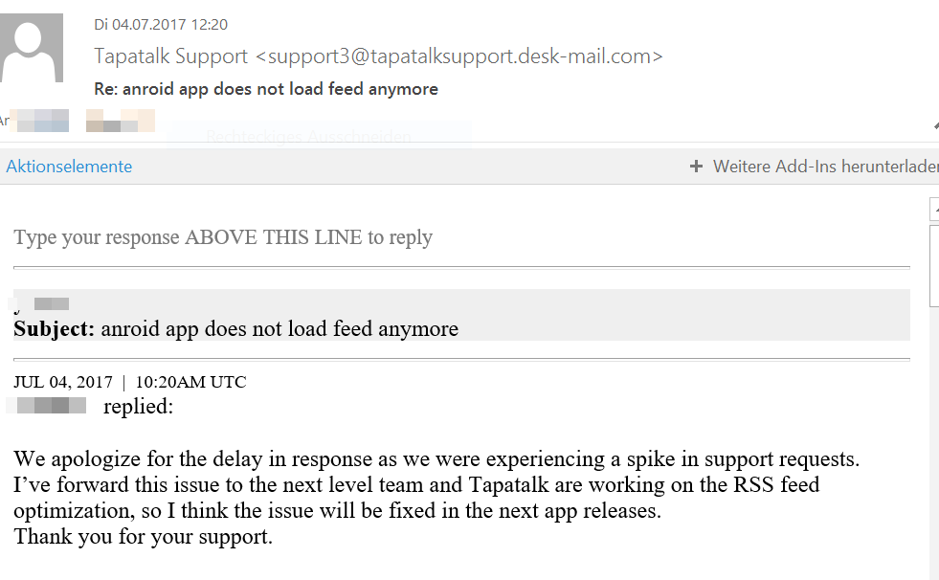This screenshot has height=580, width=939.
Task: Click the message body scrollbar thumb
Action: (x=934, y=266)
